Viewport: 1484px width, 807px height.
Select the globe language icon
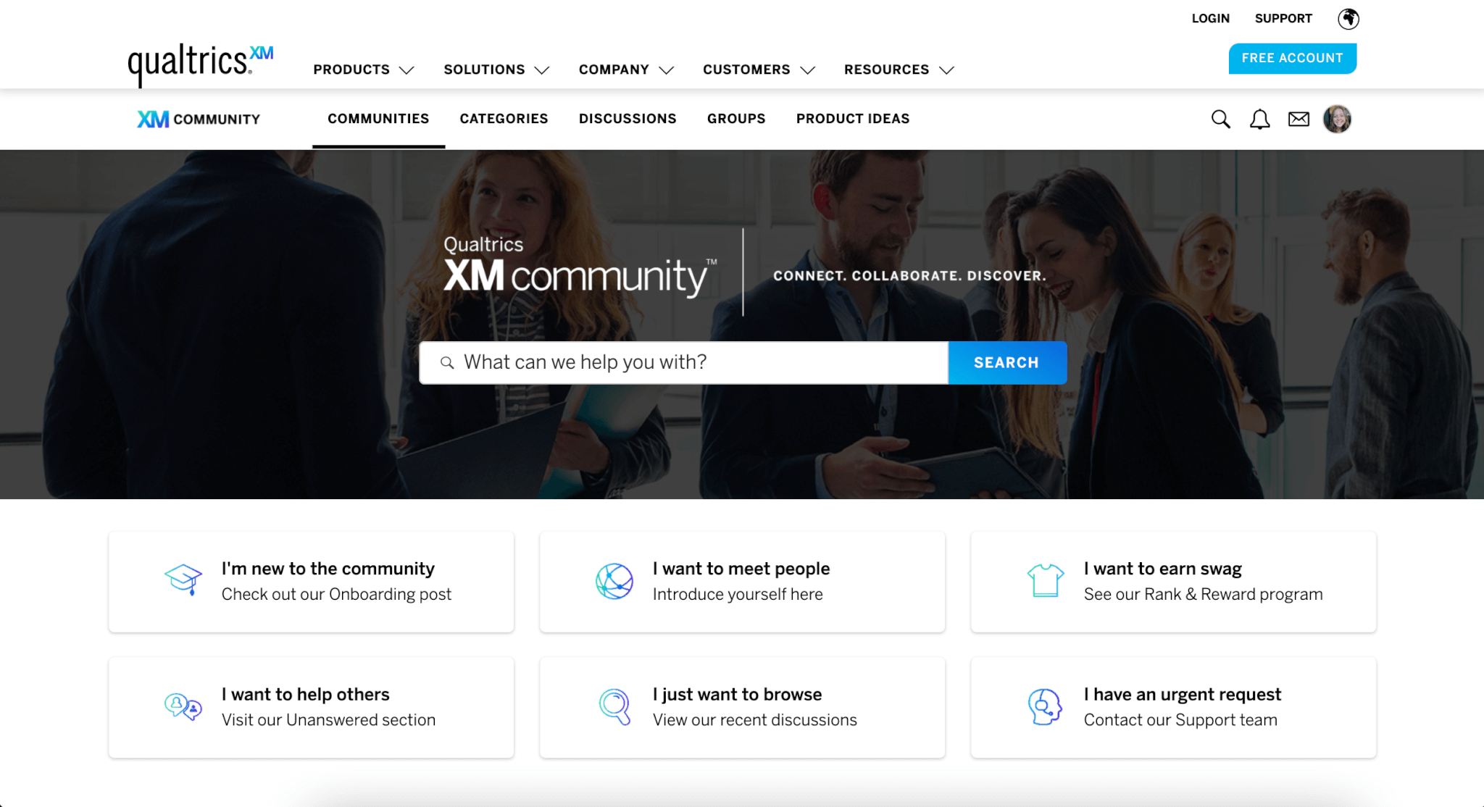pos(1348,19)
